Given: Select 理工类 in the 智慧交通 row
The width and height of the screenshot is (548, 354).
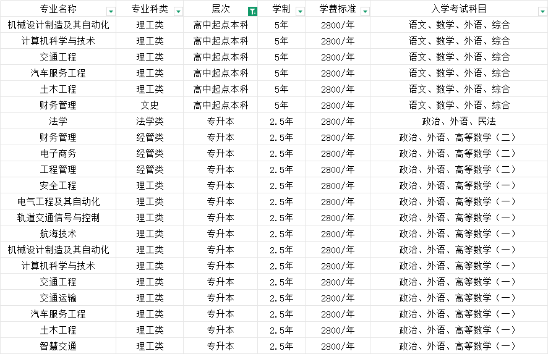Looking at the screenshot, I should click(150, 346).
